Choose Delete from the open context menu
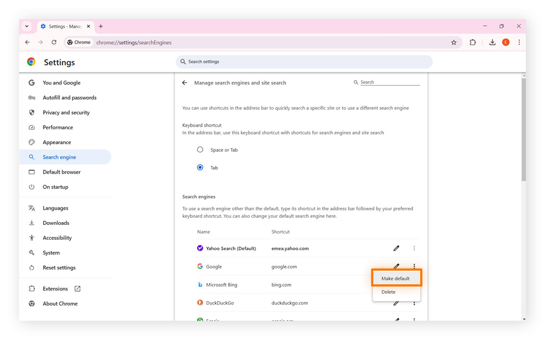This screenshot has height=340, width=545. (389, 292)
